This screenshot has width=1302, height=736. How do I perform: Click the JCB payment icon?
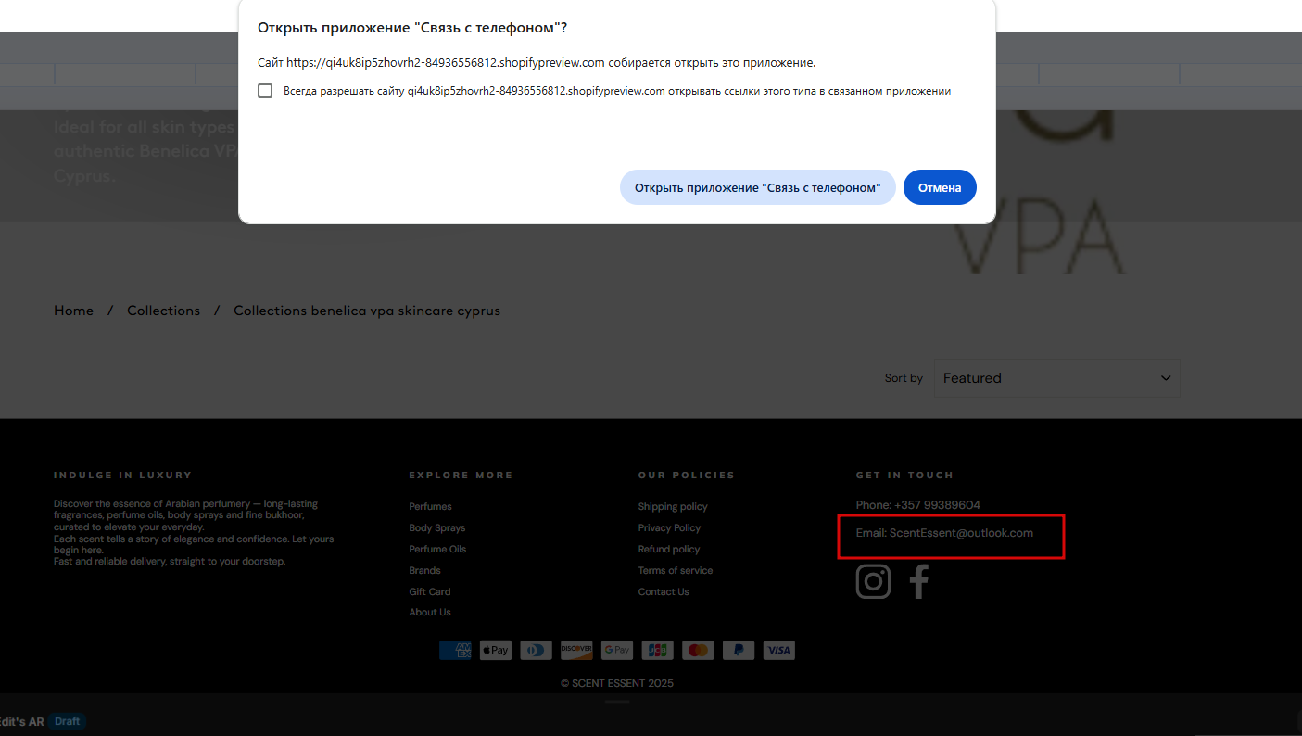(657, 651)
